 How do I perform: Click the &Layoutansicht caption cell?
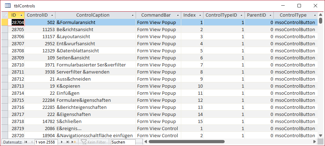click(95, 37)
